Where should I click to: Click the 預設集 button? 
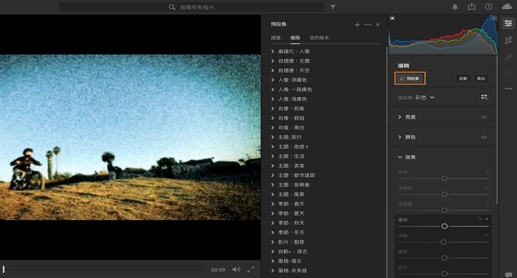[x=410, y=79]
